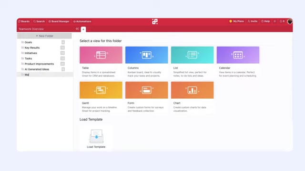The height and width of the screenshot is (171, 305).
Task: Click the Gantt view label
Action: click(85, 103)
